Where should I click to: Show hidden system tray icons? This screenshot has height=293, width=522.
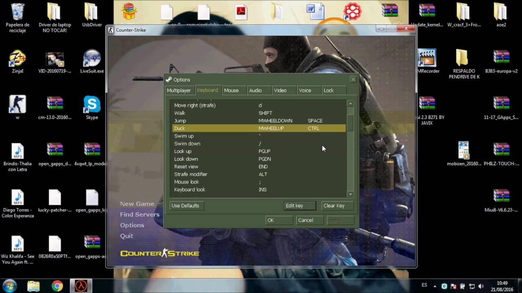[x=435, y=286]
